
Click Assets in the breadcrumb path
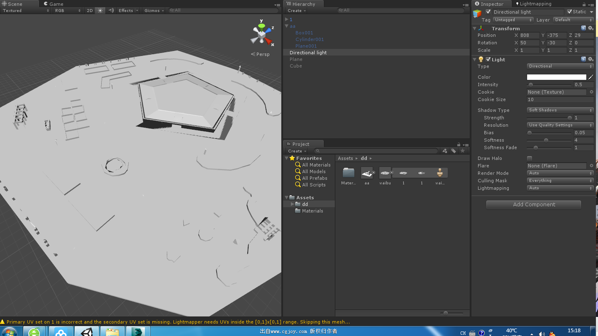coord(345,158)
